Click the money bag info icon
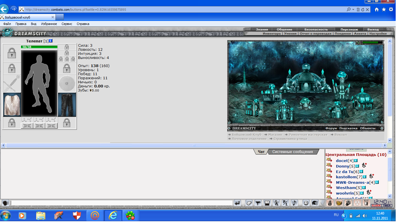This screenshot has height=223, width=398. click(330, 203)
